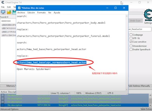The height and width of the screenshot is (111, 152).
Task: Click 'Open Marvels Spiderman!' text line
Action: pos(34,69)
